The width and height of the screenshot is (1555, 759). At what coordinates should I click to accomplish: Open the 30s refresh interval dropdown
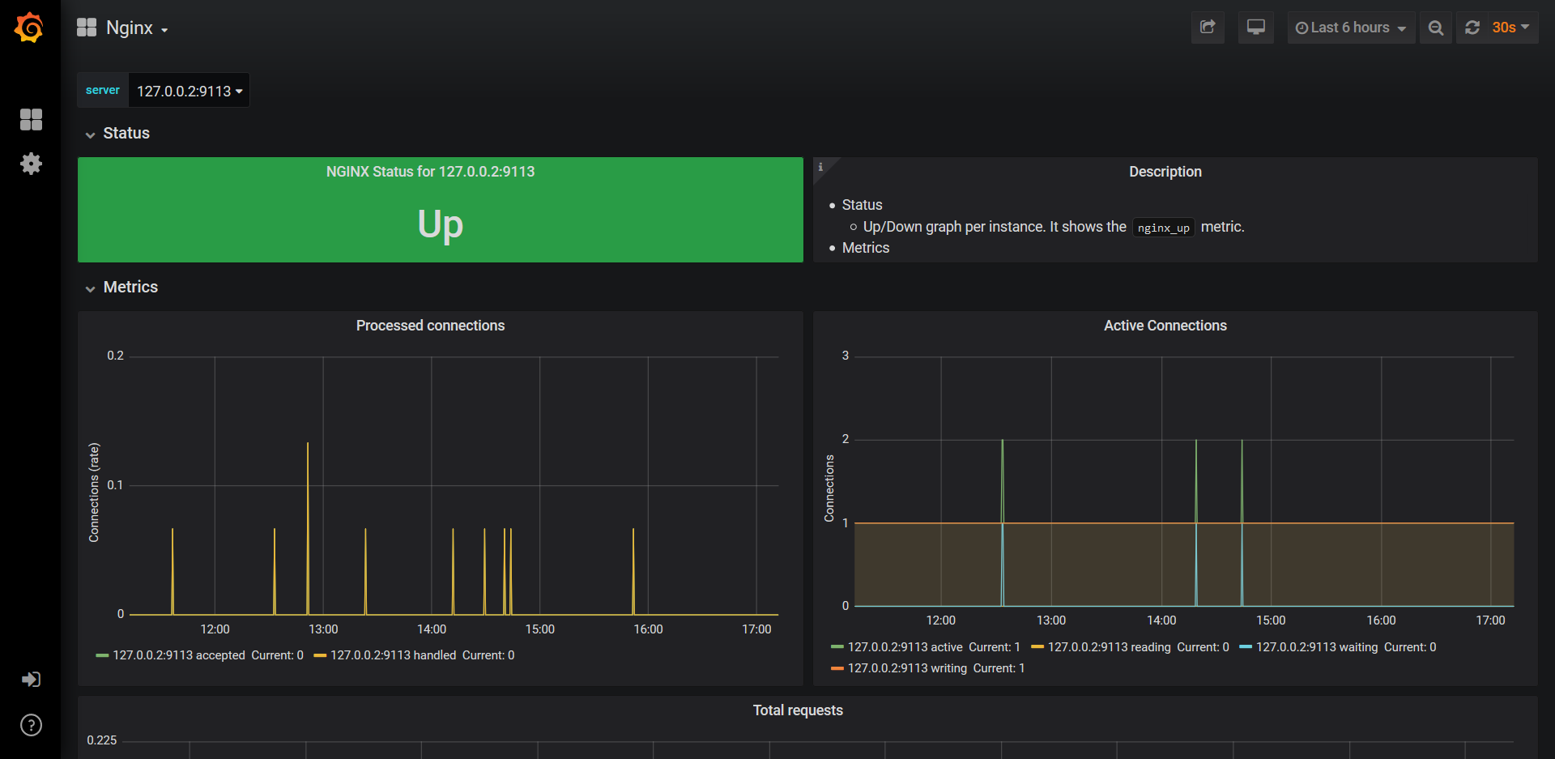coord(1510,28)
